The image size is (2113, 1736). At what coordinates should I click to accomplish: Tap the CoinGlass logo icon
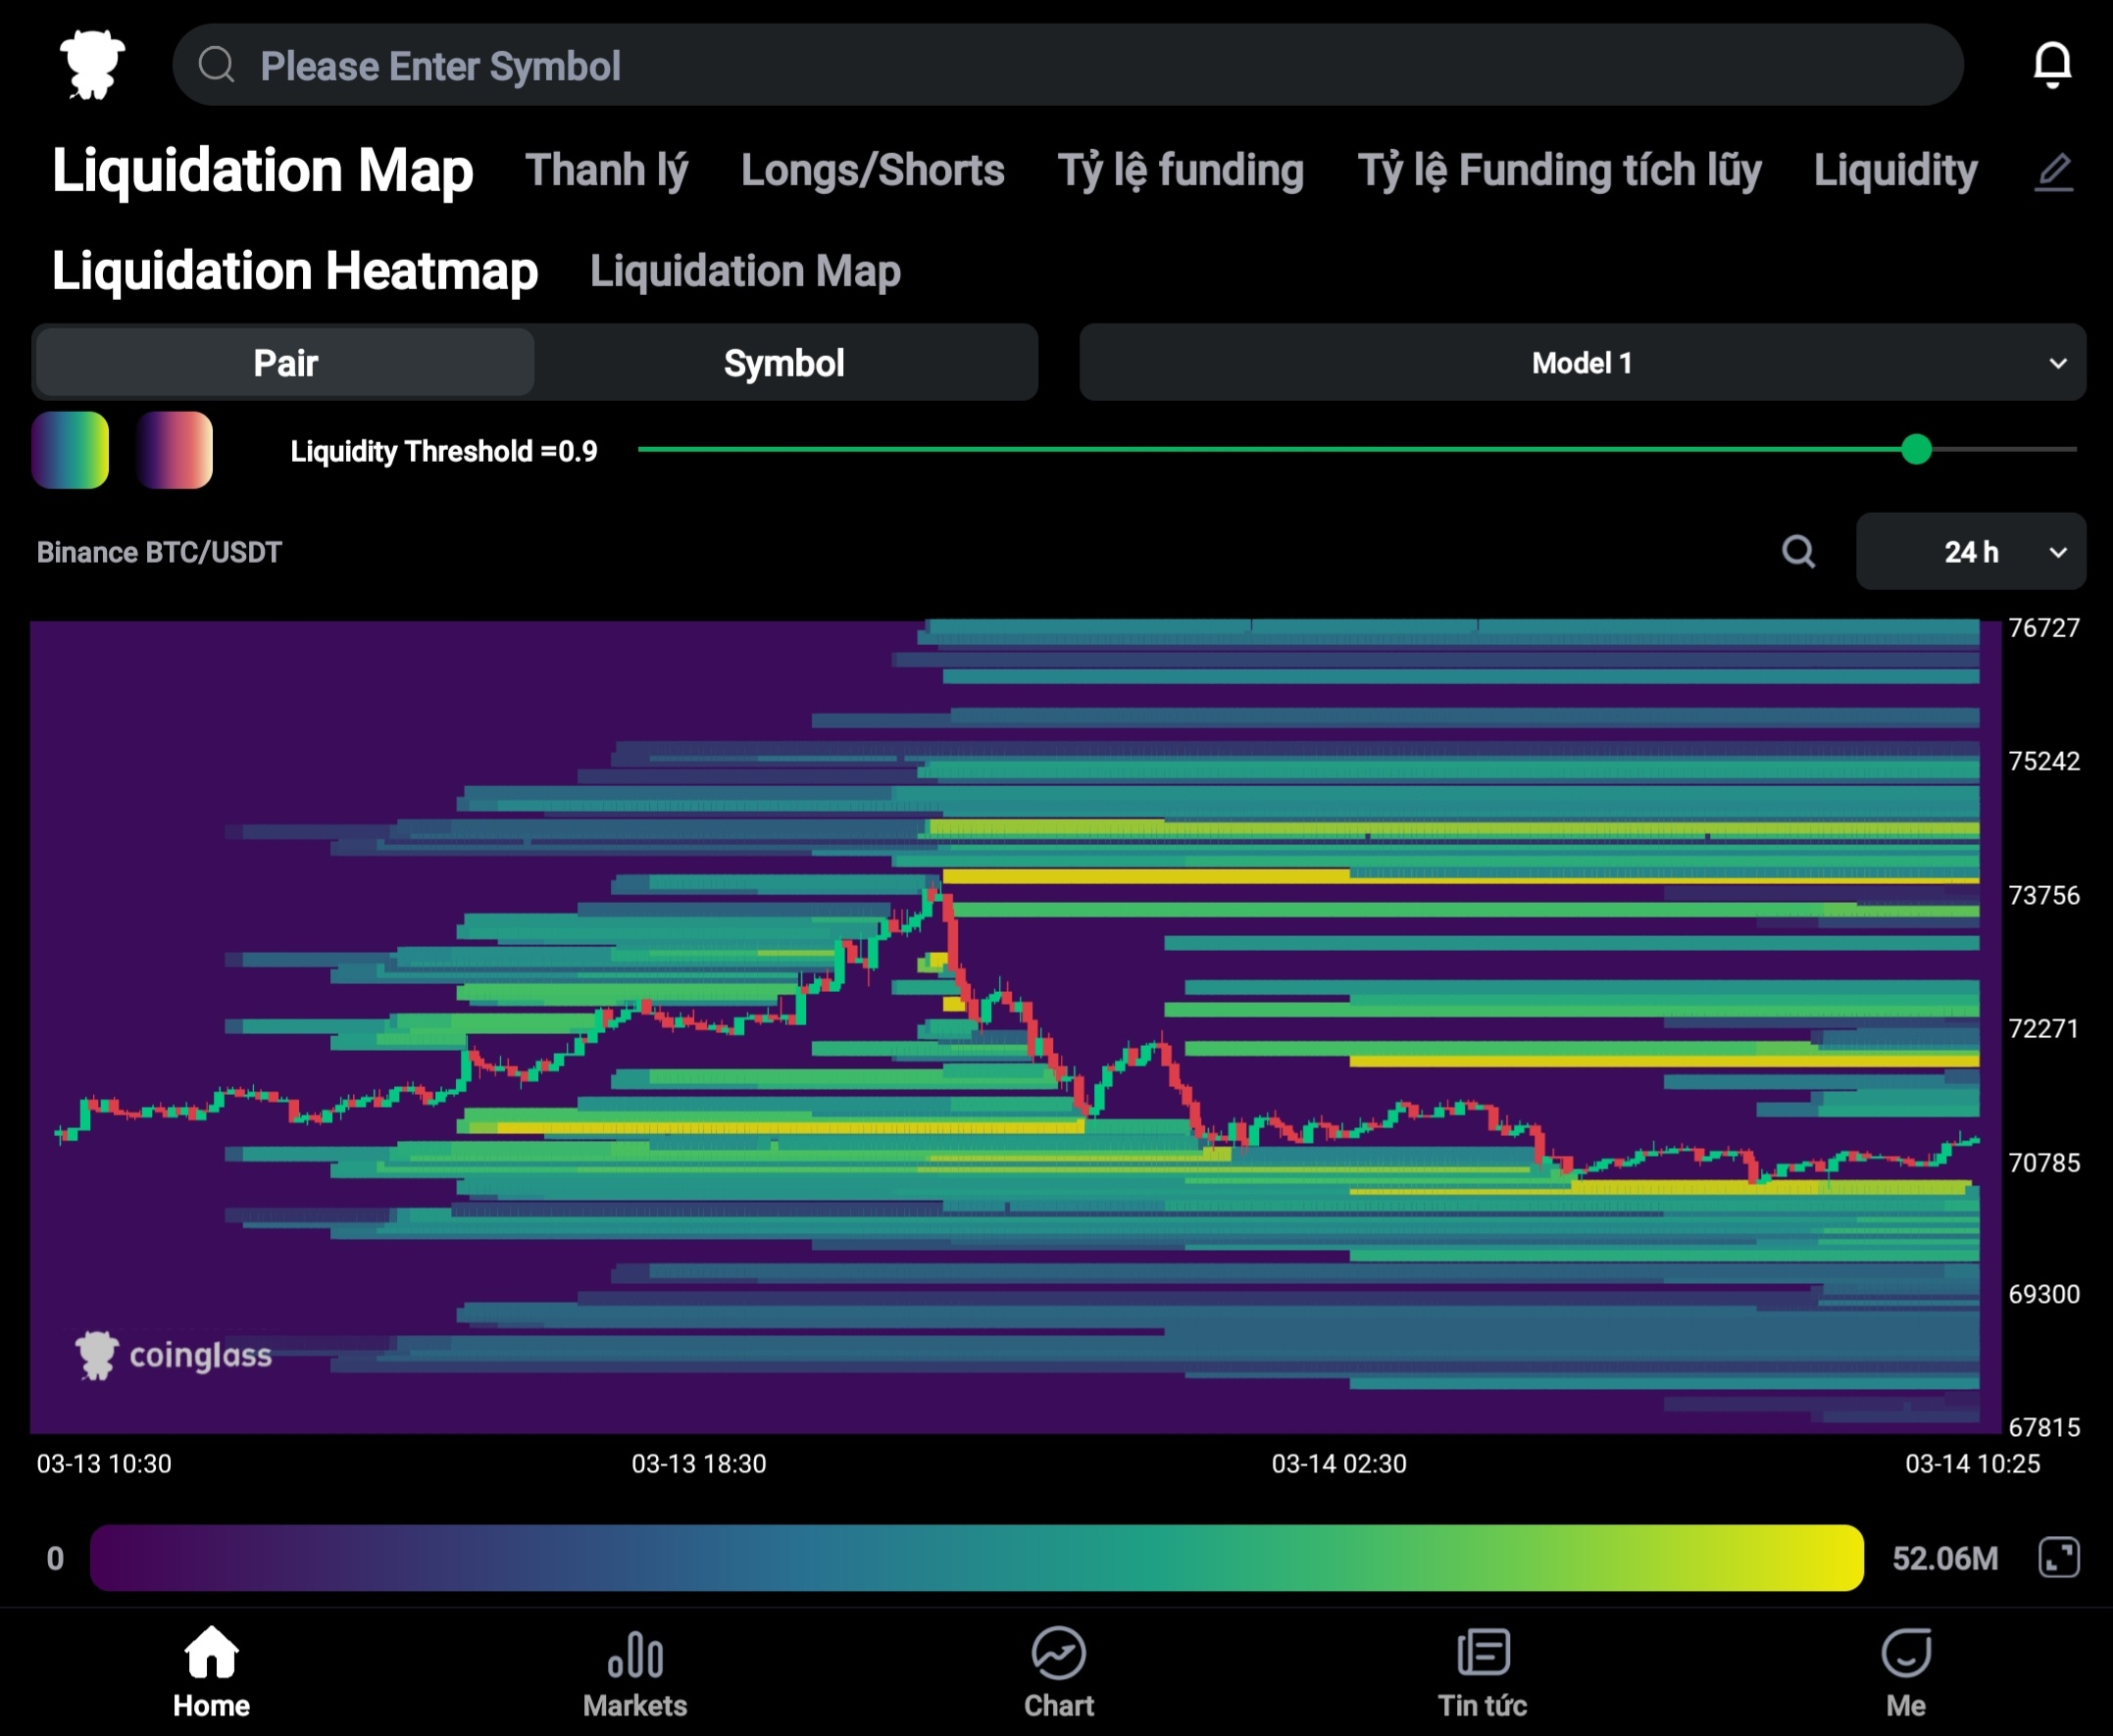click(x=92, y=65)
